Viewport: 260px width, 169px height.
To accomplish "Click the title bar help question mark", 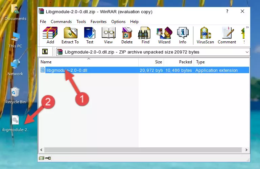I will (x=227, y=11).
